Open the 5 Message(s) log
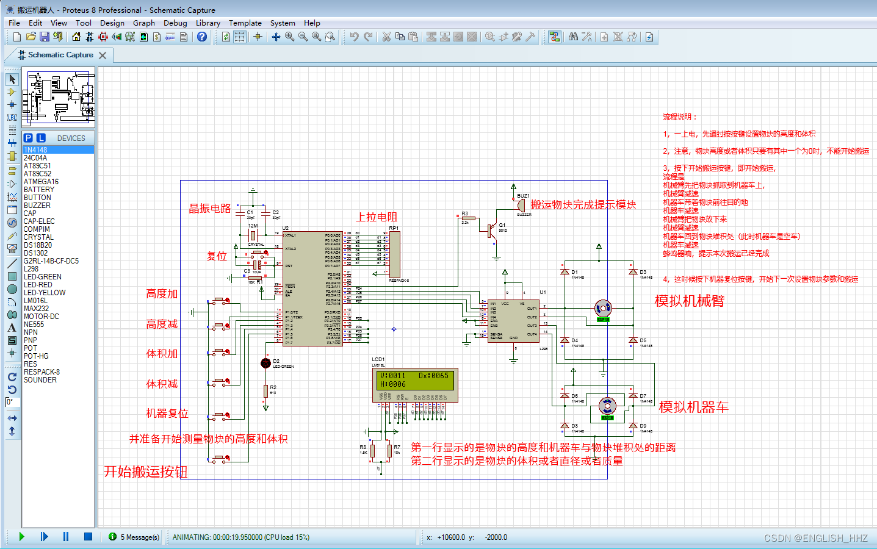Screen dimensions: 877x549 pyautogui.click(x=134, y=537)
